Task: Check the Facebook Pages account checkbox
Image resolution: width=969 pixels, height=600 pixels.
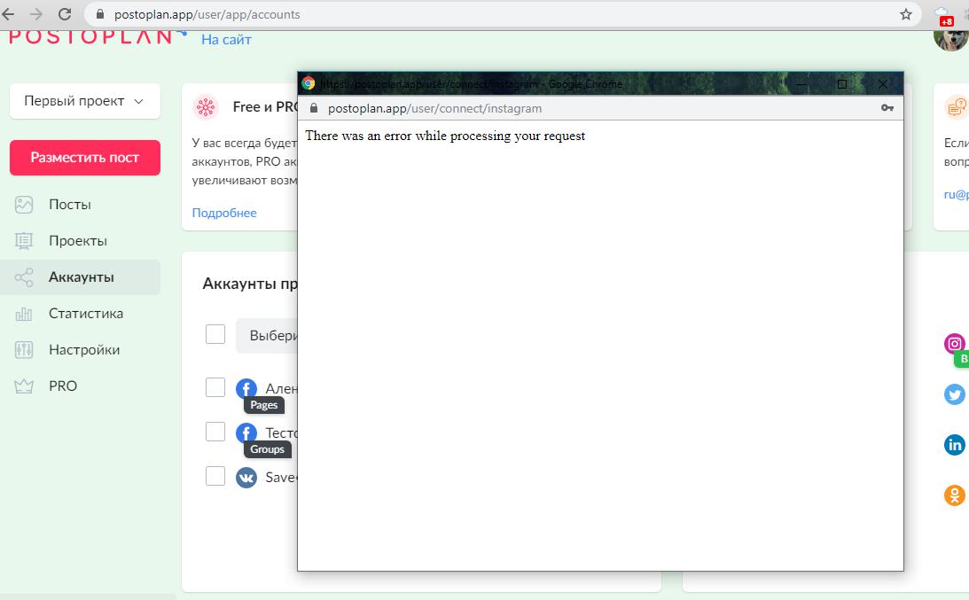Action: tap(215, 387)
